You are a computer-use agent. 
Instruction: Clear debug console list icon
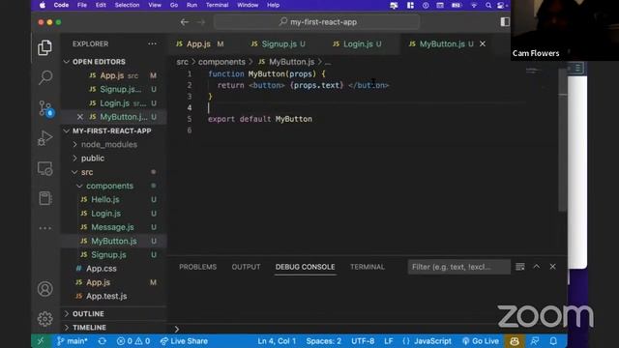(520, 267)
